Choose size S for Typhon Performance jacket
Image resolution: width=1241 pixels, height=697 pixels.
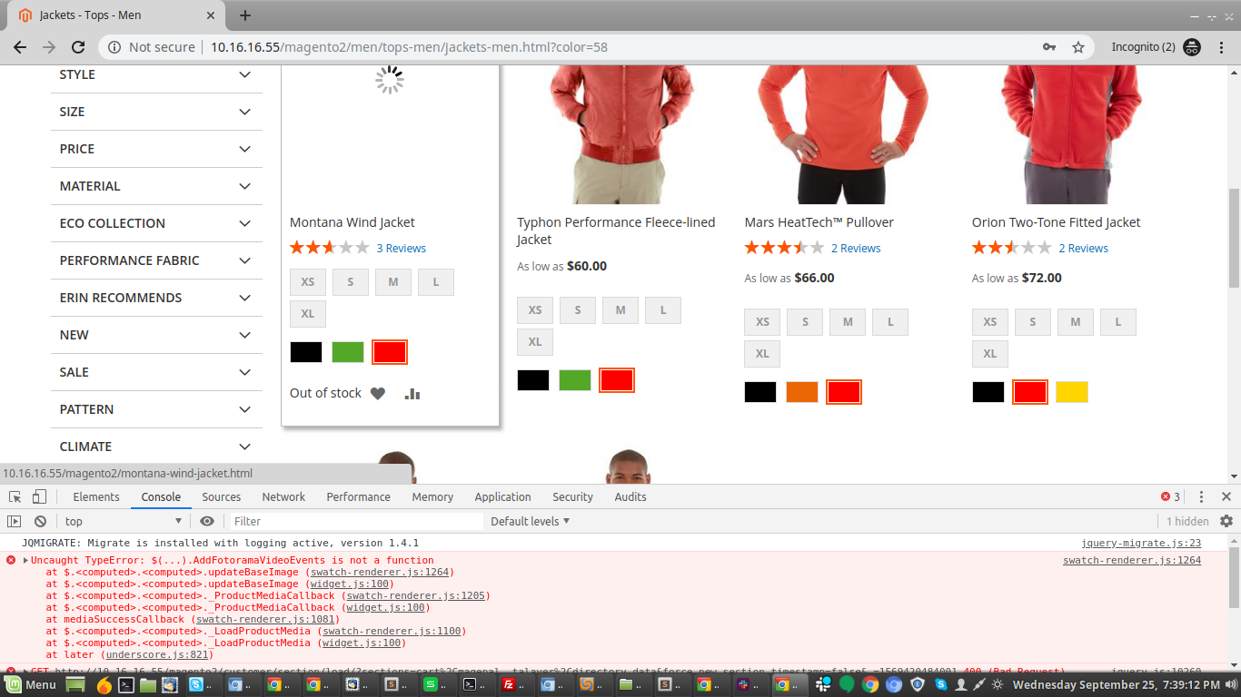[x=578, y=310]
